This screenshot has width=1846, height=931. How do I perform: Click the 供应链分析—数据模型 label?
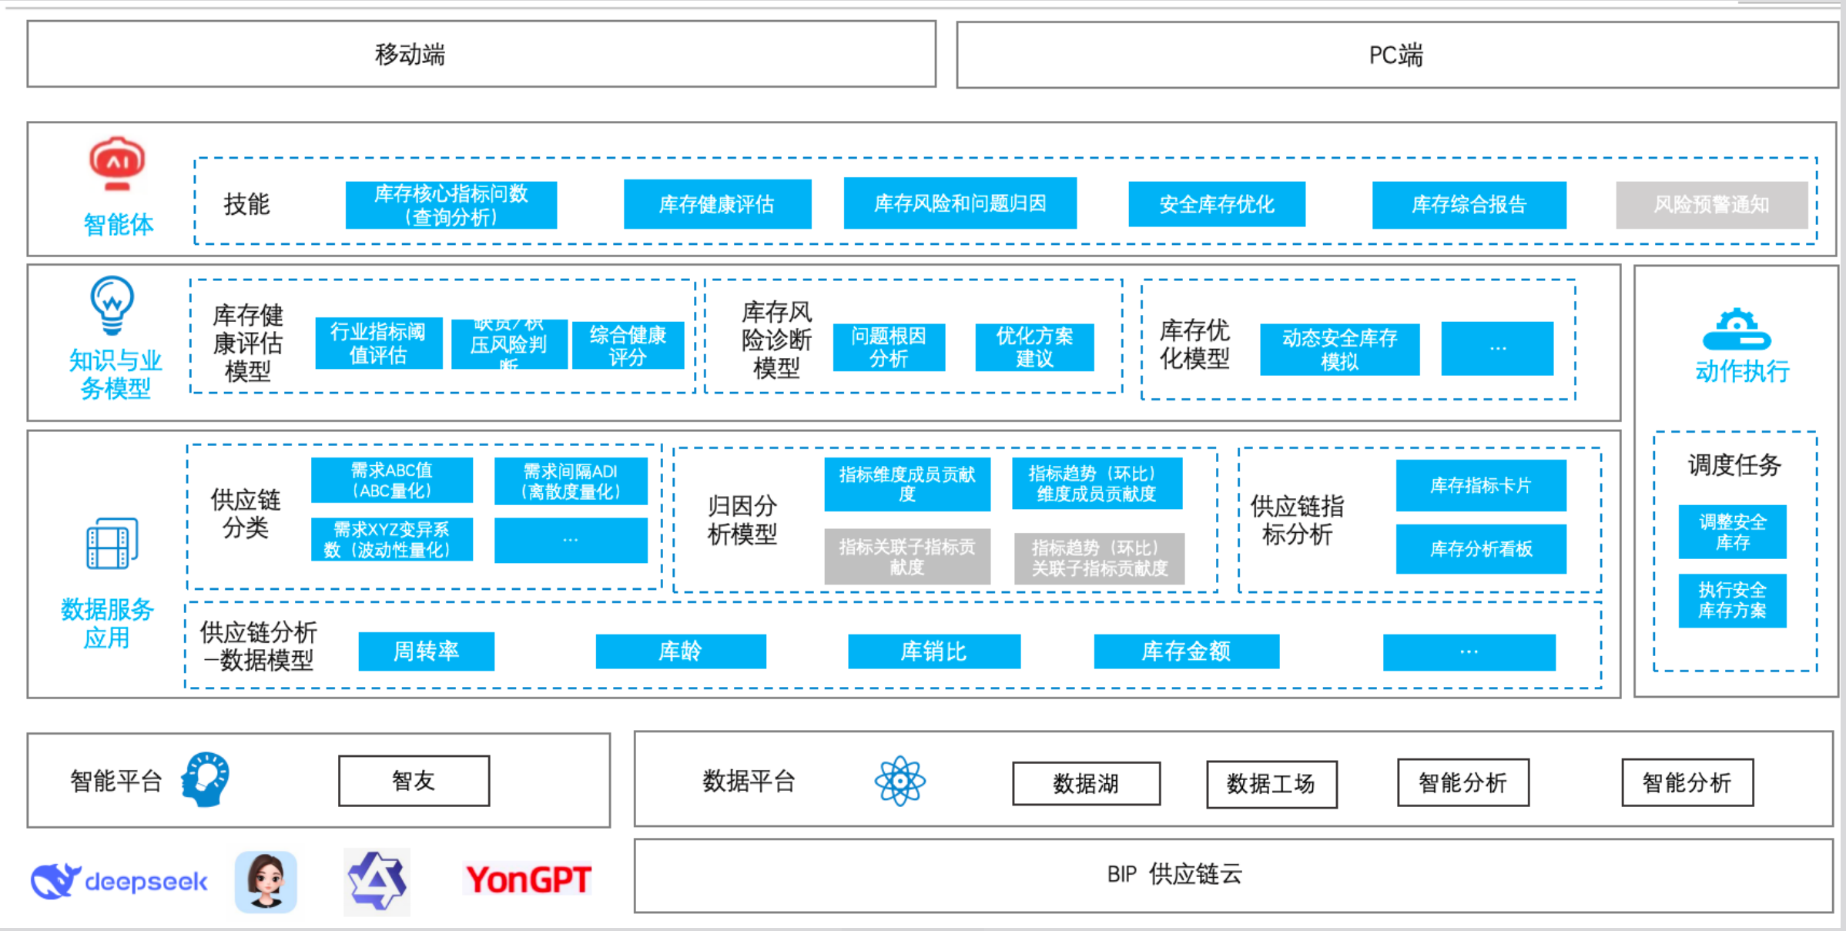click(258, 646)
